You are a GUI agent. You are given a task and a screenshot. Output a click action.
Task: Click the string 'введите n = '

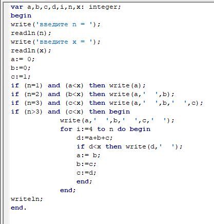click(64, 24)
